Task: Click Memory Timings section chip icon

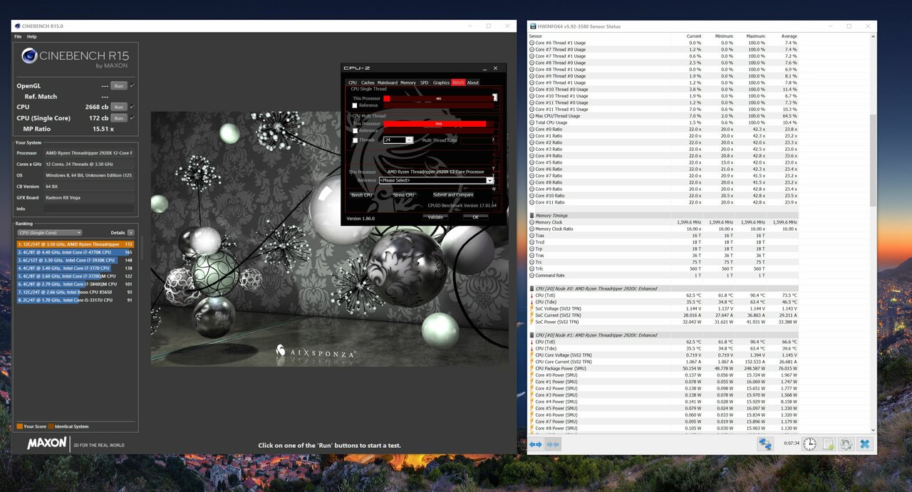Action: tap(532, 216)
